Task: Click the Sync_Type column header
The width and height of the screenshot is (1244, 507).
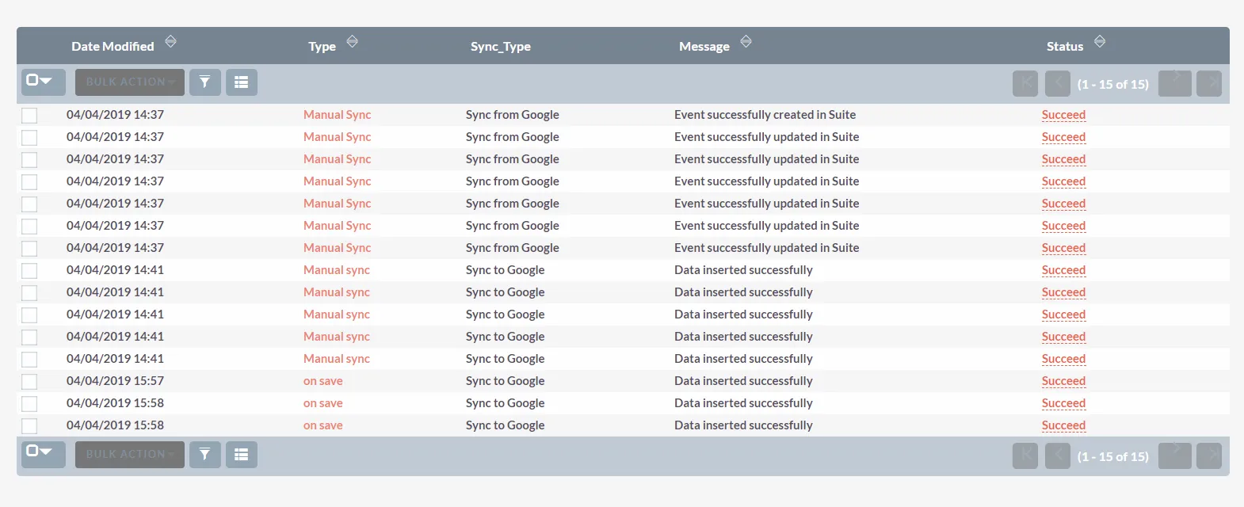Action: (500, 47)
